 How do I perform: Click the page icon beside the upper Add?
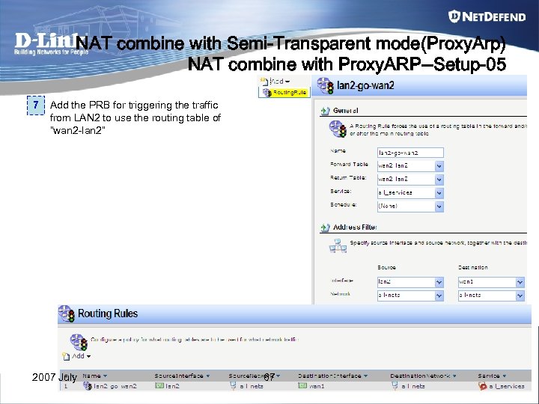[x=264, y=82]
